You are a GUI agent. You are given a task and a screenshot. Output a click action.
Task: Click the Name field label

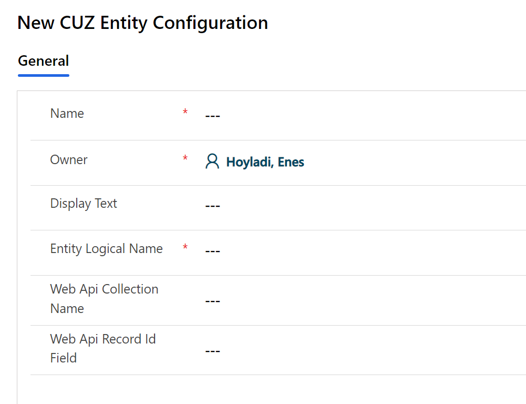coord(67,114)
